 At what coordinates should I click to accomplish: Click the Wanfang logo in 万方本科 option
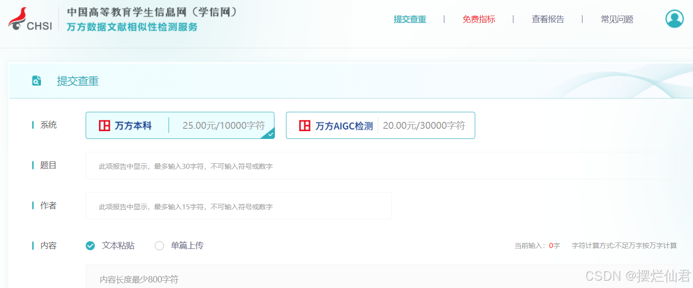[x=105, y=126]
